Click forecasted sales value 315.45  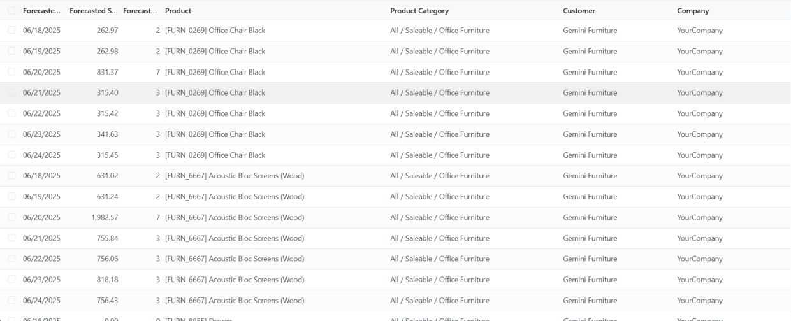tap(107, 155)
